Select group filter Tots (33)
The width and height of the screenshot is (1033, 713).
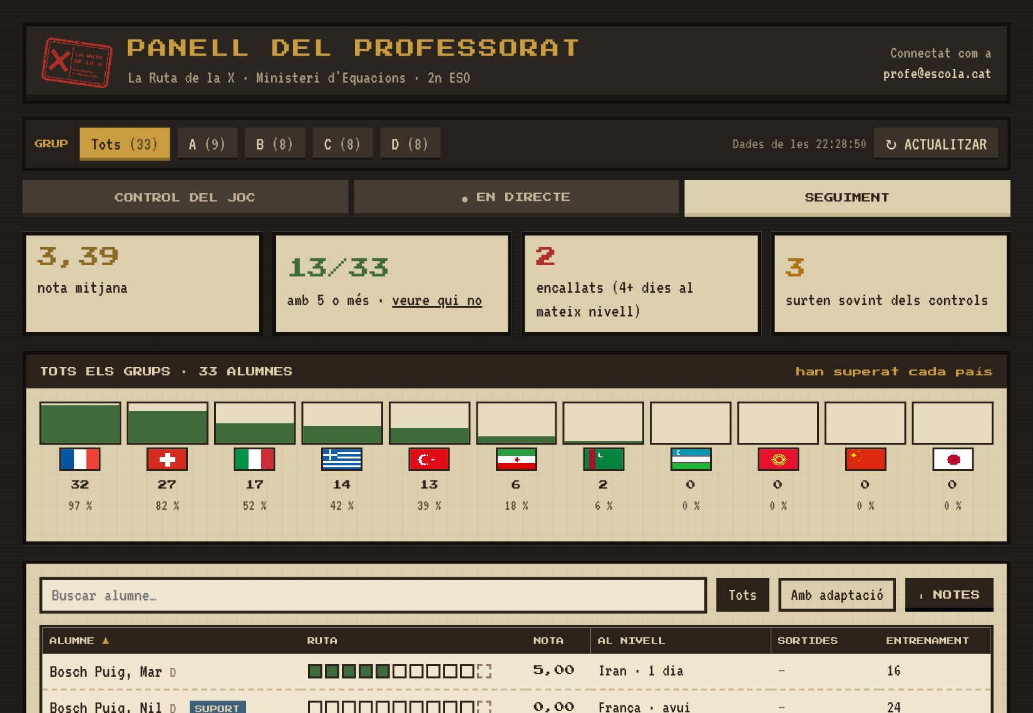pyautogui.click(x=125, y=144)
